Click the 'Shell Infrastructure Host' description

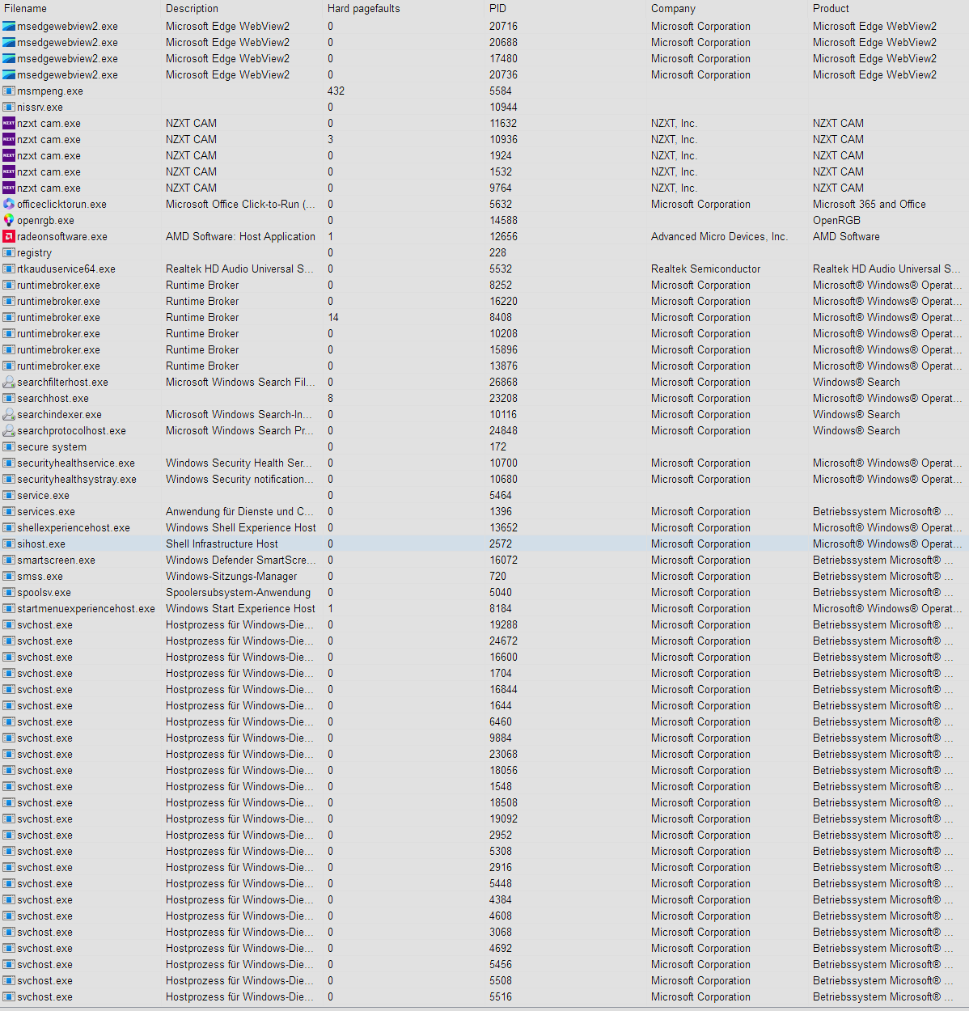click(x=222, y=544)
